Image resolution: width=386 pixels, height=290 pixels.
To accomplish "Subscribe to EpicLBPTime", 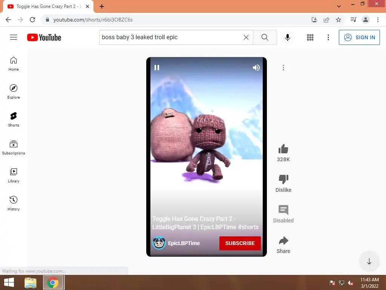I will click(x=240, y=243).
